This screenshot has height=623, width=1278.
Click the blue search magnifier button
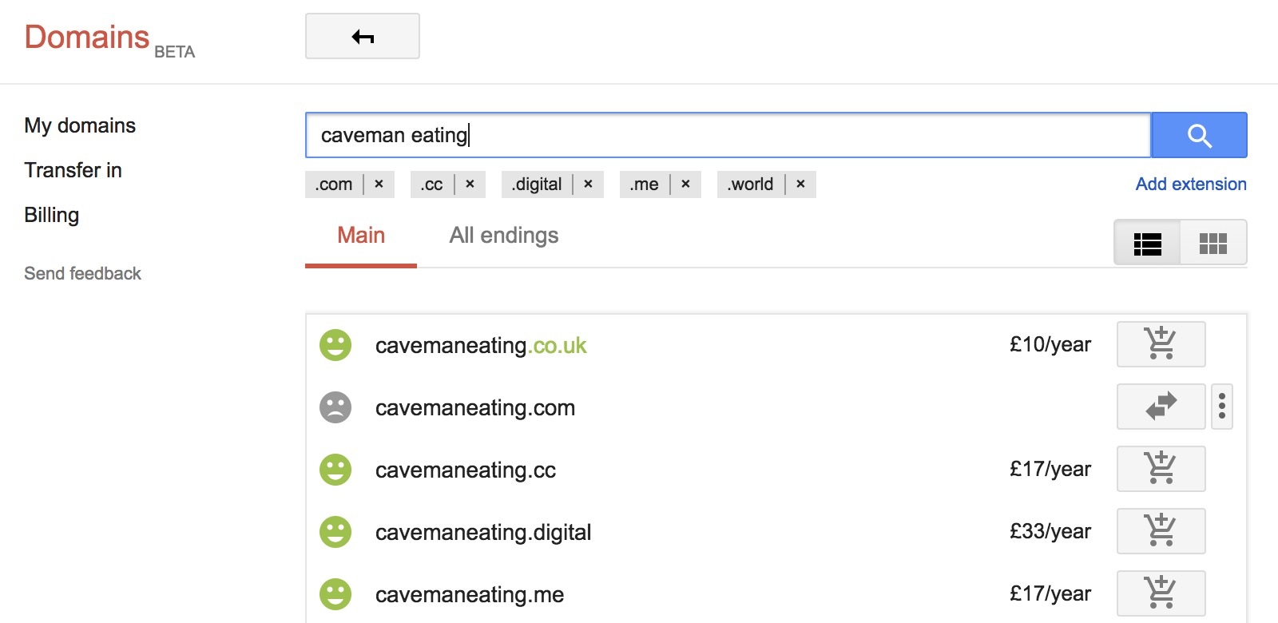coord(1199,135)
